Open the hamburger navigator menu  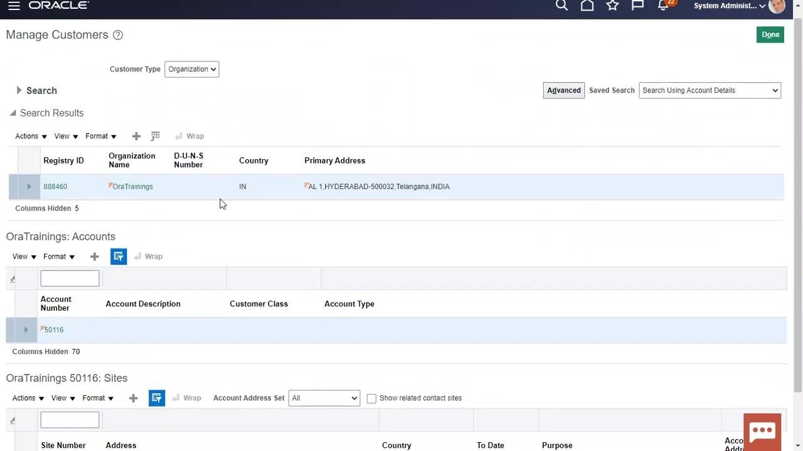(14, 6)
